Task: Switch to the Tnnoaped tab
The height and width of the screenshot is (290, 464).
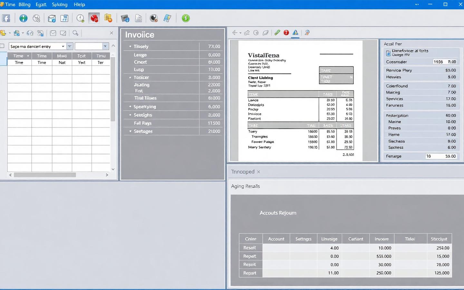Action: [243, 172]
